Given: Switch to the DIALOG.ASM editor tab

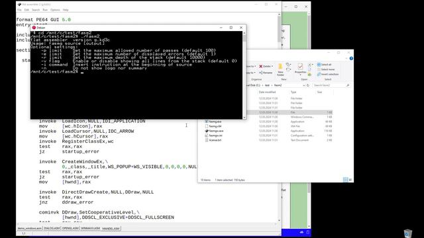Looking at the screenshot, I should 52,228.
